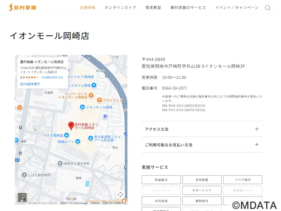The width and height of the screenshot is (281, 211).
Task: Go to イベント／キャンペーン menu
Action: click(236, 8)
